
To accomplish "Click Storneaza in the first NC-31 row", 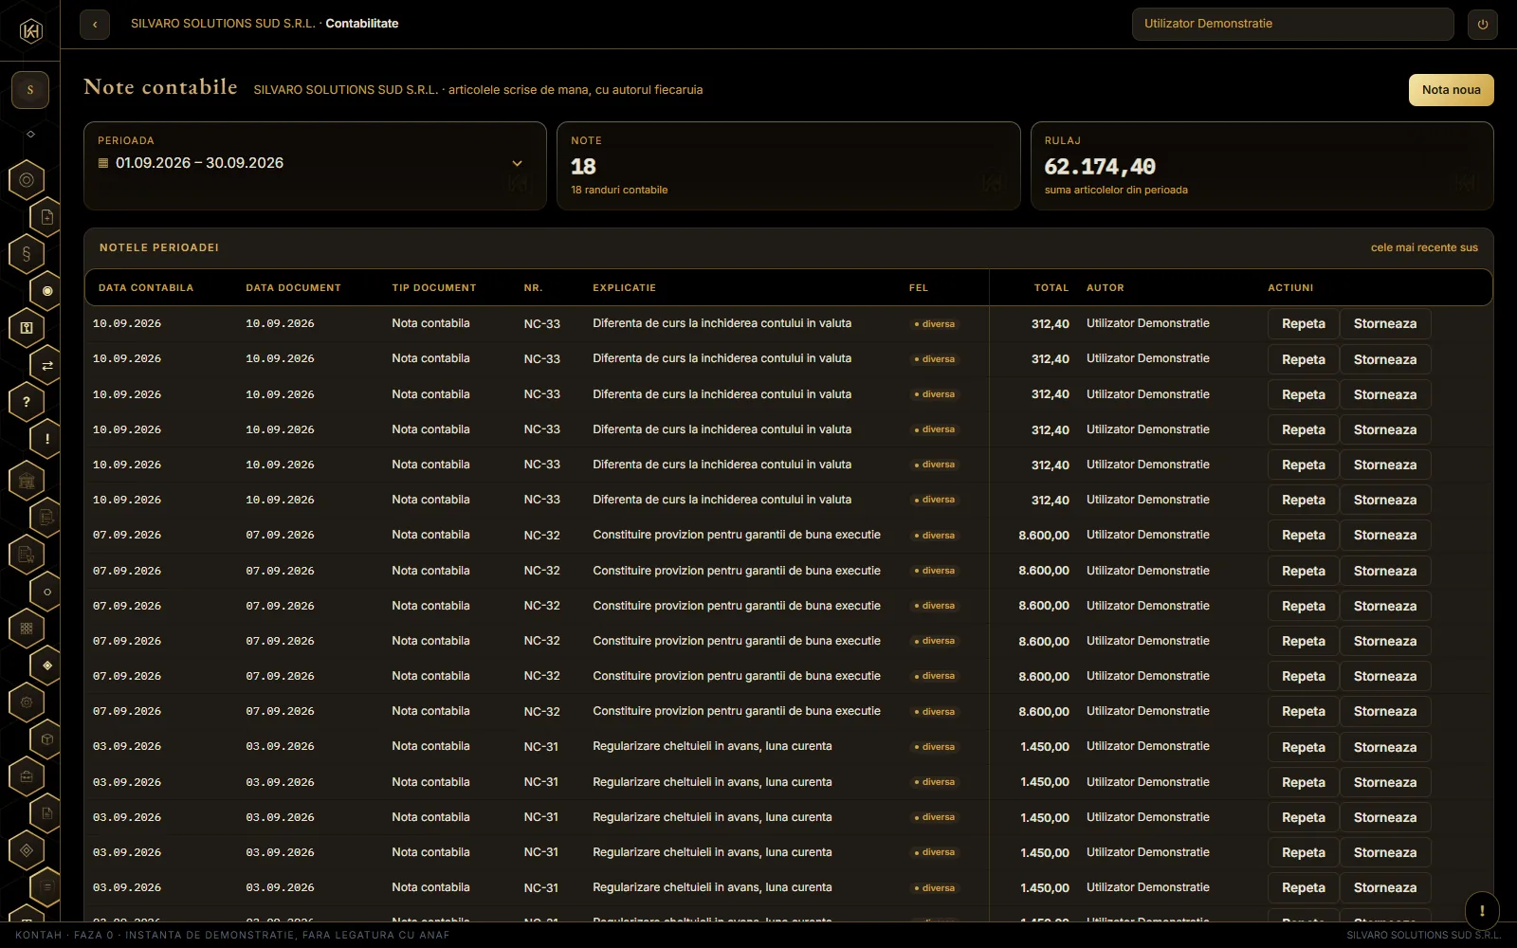I will [x=1385, y=747].
